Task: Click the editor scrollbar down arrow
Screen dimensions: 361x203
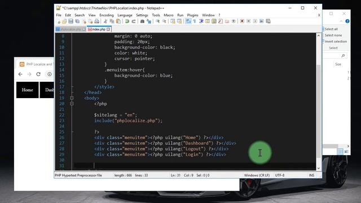Action: [318, 168]
